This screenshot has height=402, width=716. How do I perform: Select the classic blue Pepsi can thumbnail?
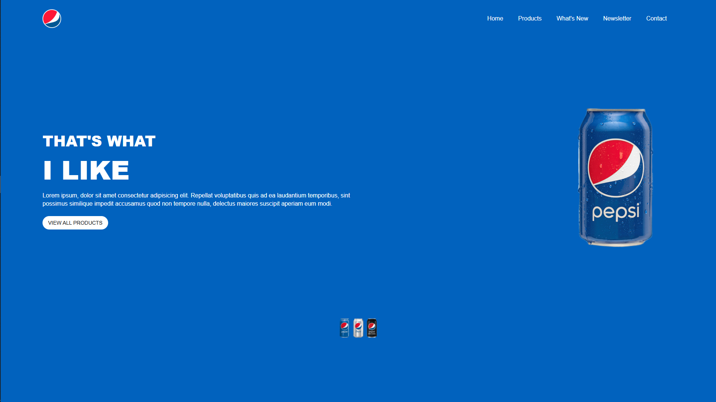click(344, 328)
